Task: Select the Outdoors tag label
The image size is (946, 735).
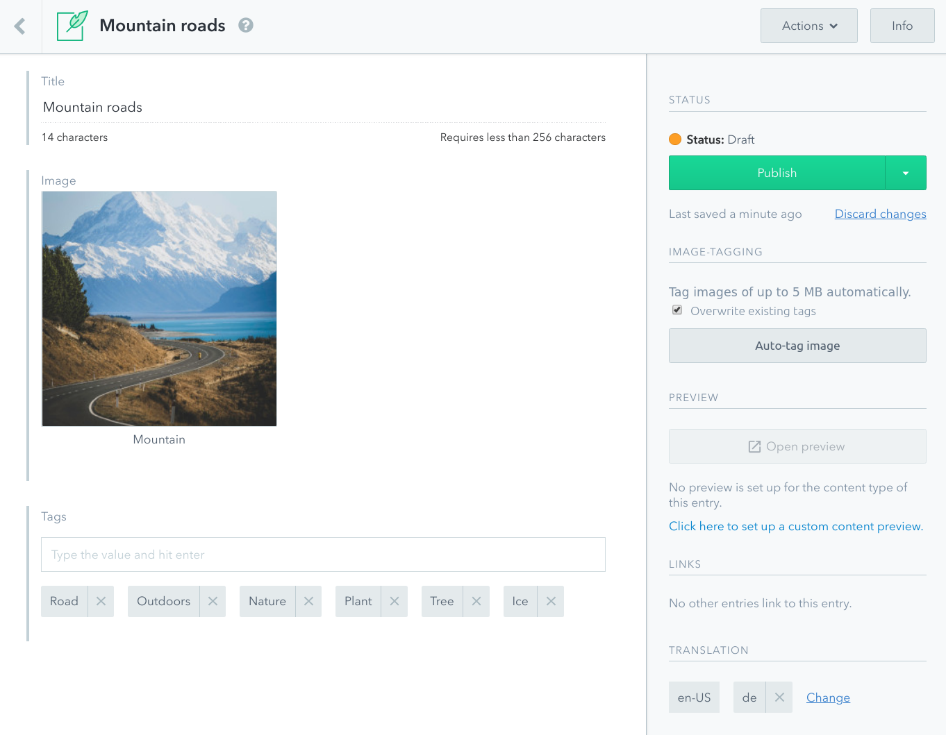Action: 163,601
